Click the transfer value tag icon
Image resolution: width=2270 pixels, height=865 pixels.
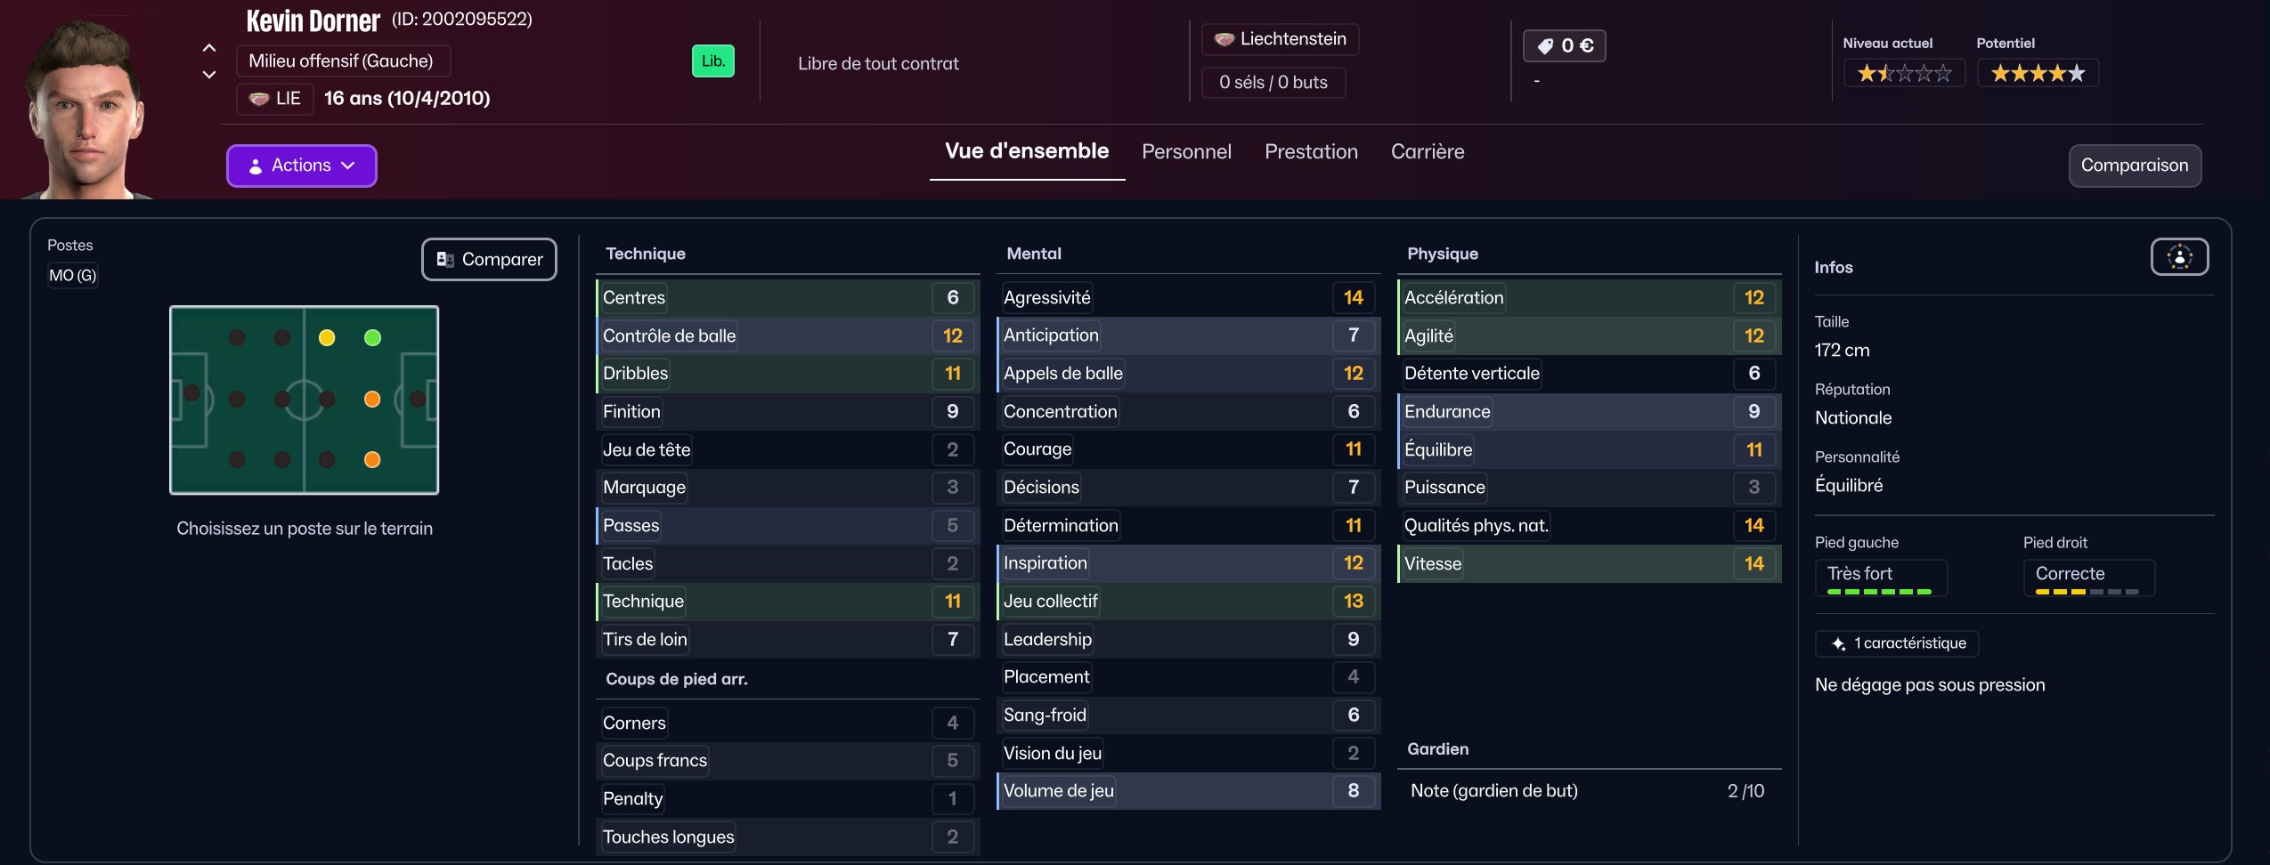[1546, 46]
